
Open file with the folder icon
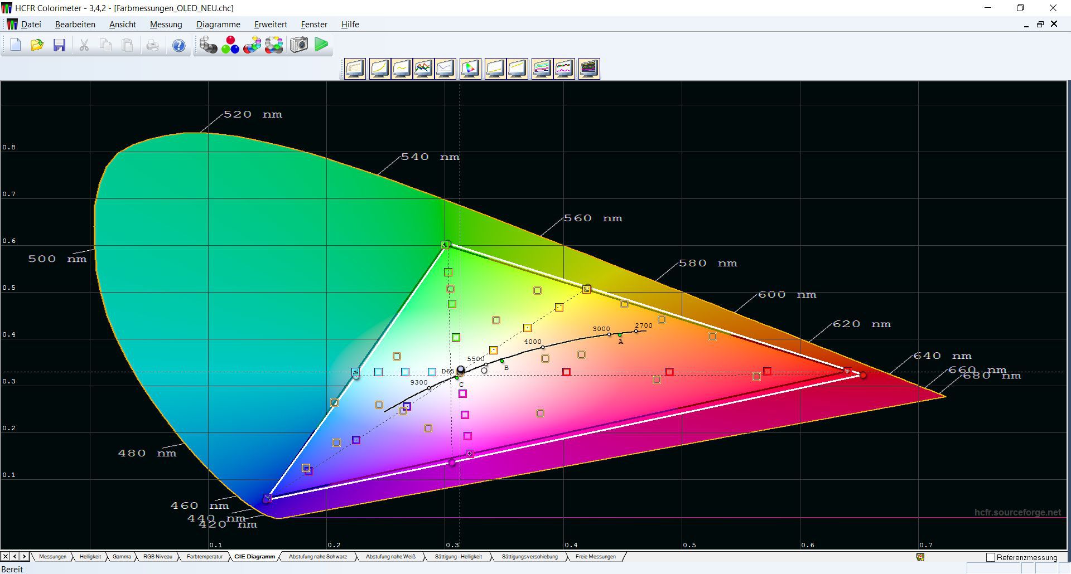37,45
